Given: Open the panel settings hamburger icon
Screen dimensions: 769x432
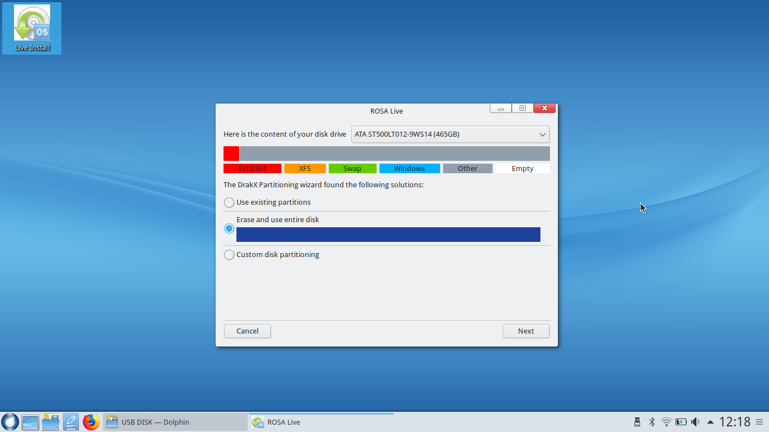Looking at the screenshot, I should tap(759, 422).
